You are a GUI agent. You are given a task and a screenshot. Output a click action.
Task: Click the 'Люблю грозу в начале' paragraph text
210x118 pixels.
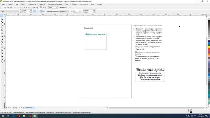95,34
